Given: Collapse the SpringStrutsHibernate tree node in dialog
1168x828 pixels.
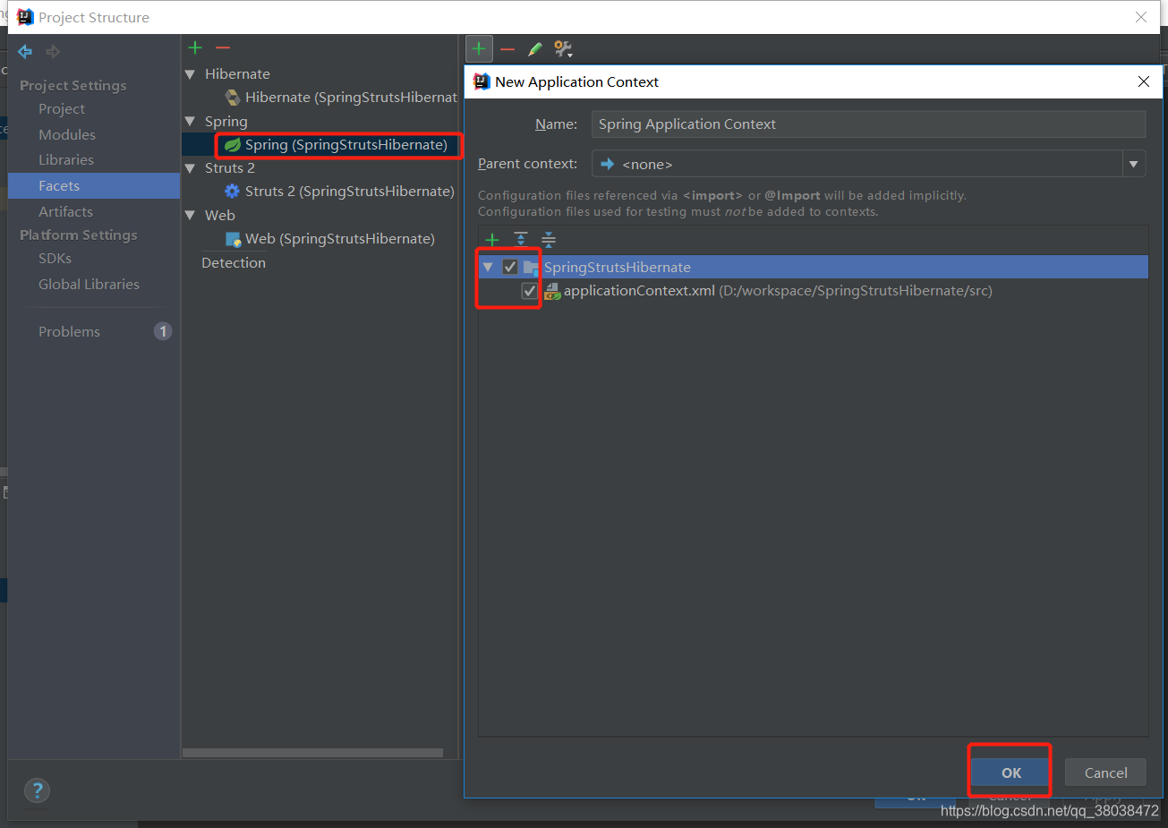Looking at the screenshot, I should pyautogui.click(x=488, y=267).
